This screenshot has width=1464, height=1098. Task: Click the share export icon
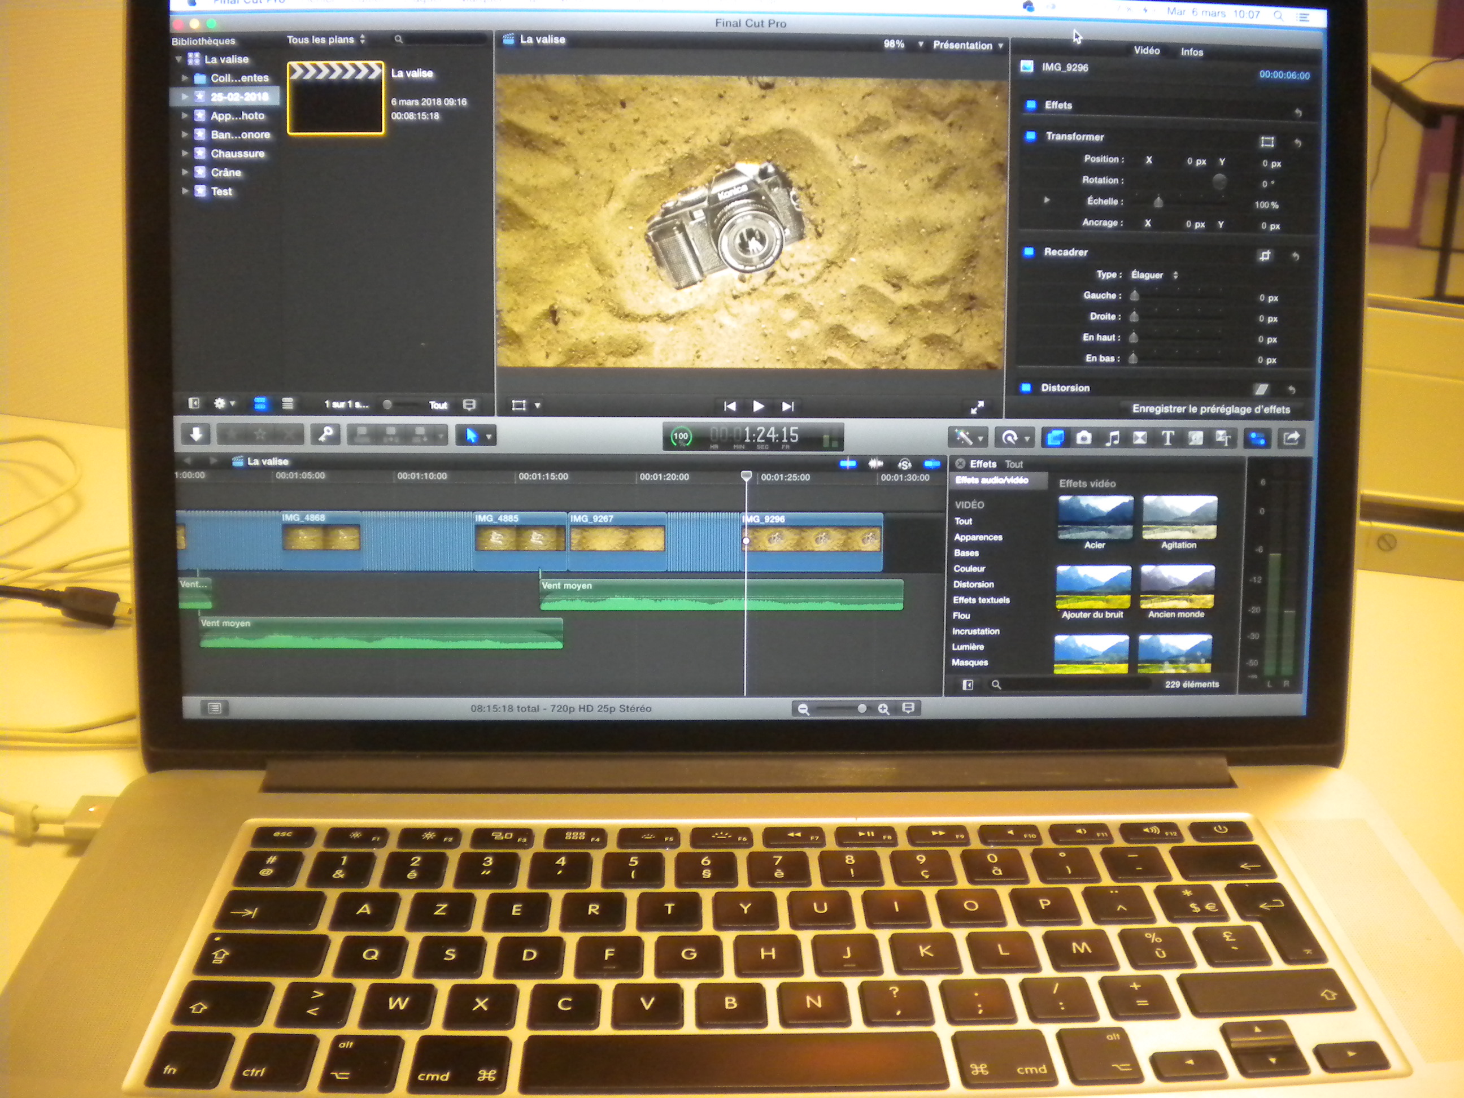[x=1291, y=438]
